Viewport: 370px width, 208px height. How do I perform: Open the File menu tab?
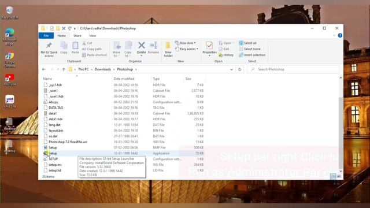(x=46, y=36)
